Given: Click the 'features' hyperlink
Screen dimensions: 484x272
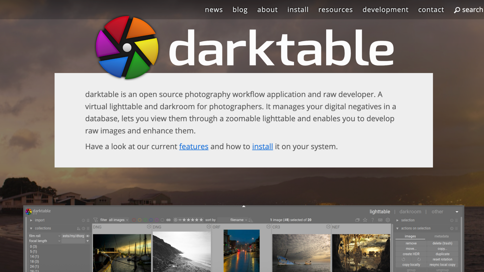Looking at the screenshot, I should click(x=194, y=146).
